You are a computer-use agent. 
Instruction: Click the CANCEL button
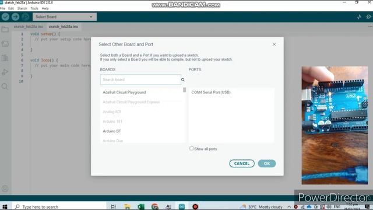pos(242,163)
